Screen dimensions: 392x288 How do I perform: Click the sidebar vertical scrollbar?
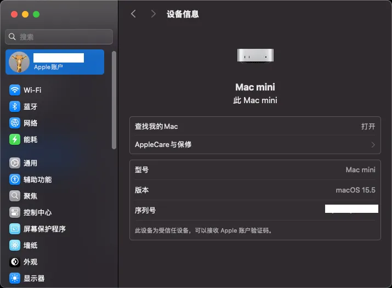[114, 100]
